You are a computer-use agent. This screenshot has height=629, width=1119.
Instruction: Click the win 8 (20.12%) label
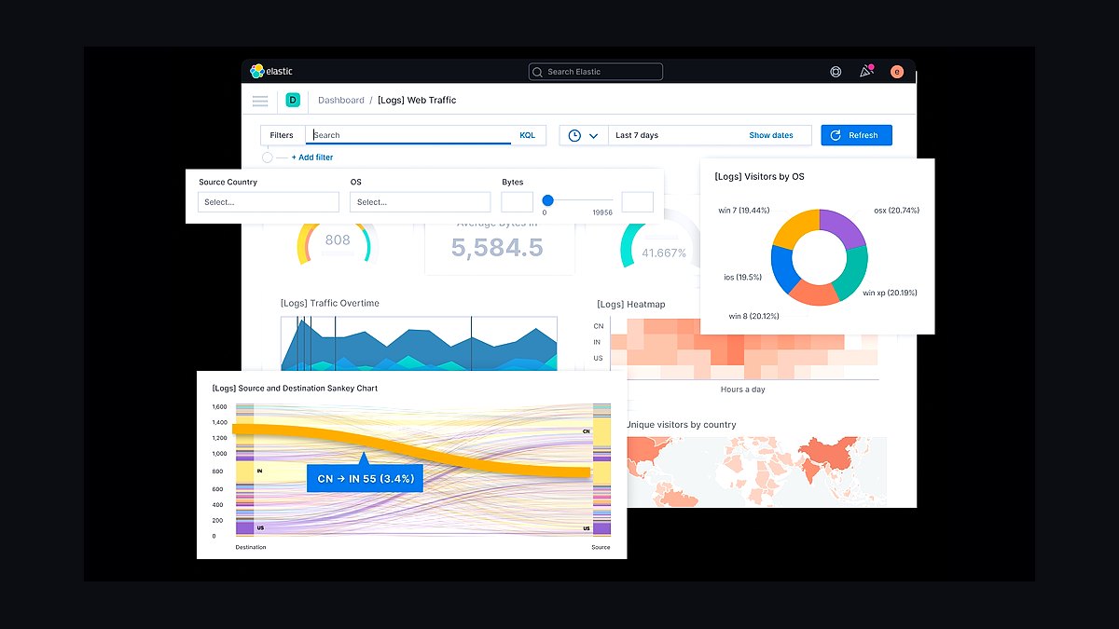[754, 316]
